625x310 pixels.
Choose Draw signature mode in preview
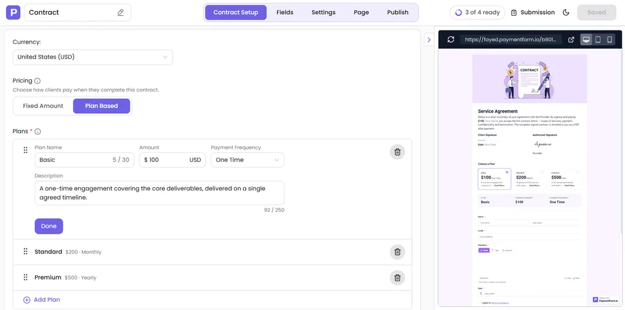click(x=484, y=250)
